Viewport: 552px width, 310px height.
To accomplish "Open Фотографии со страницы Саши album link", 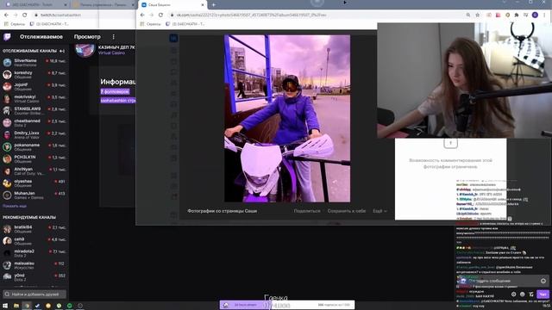I will click(223, 211).
